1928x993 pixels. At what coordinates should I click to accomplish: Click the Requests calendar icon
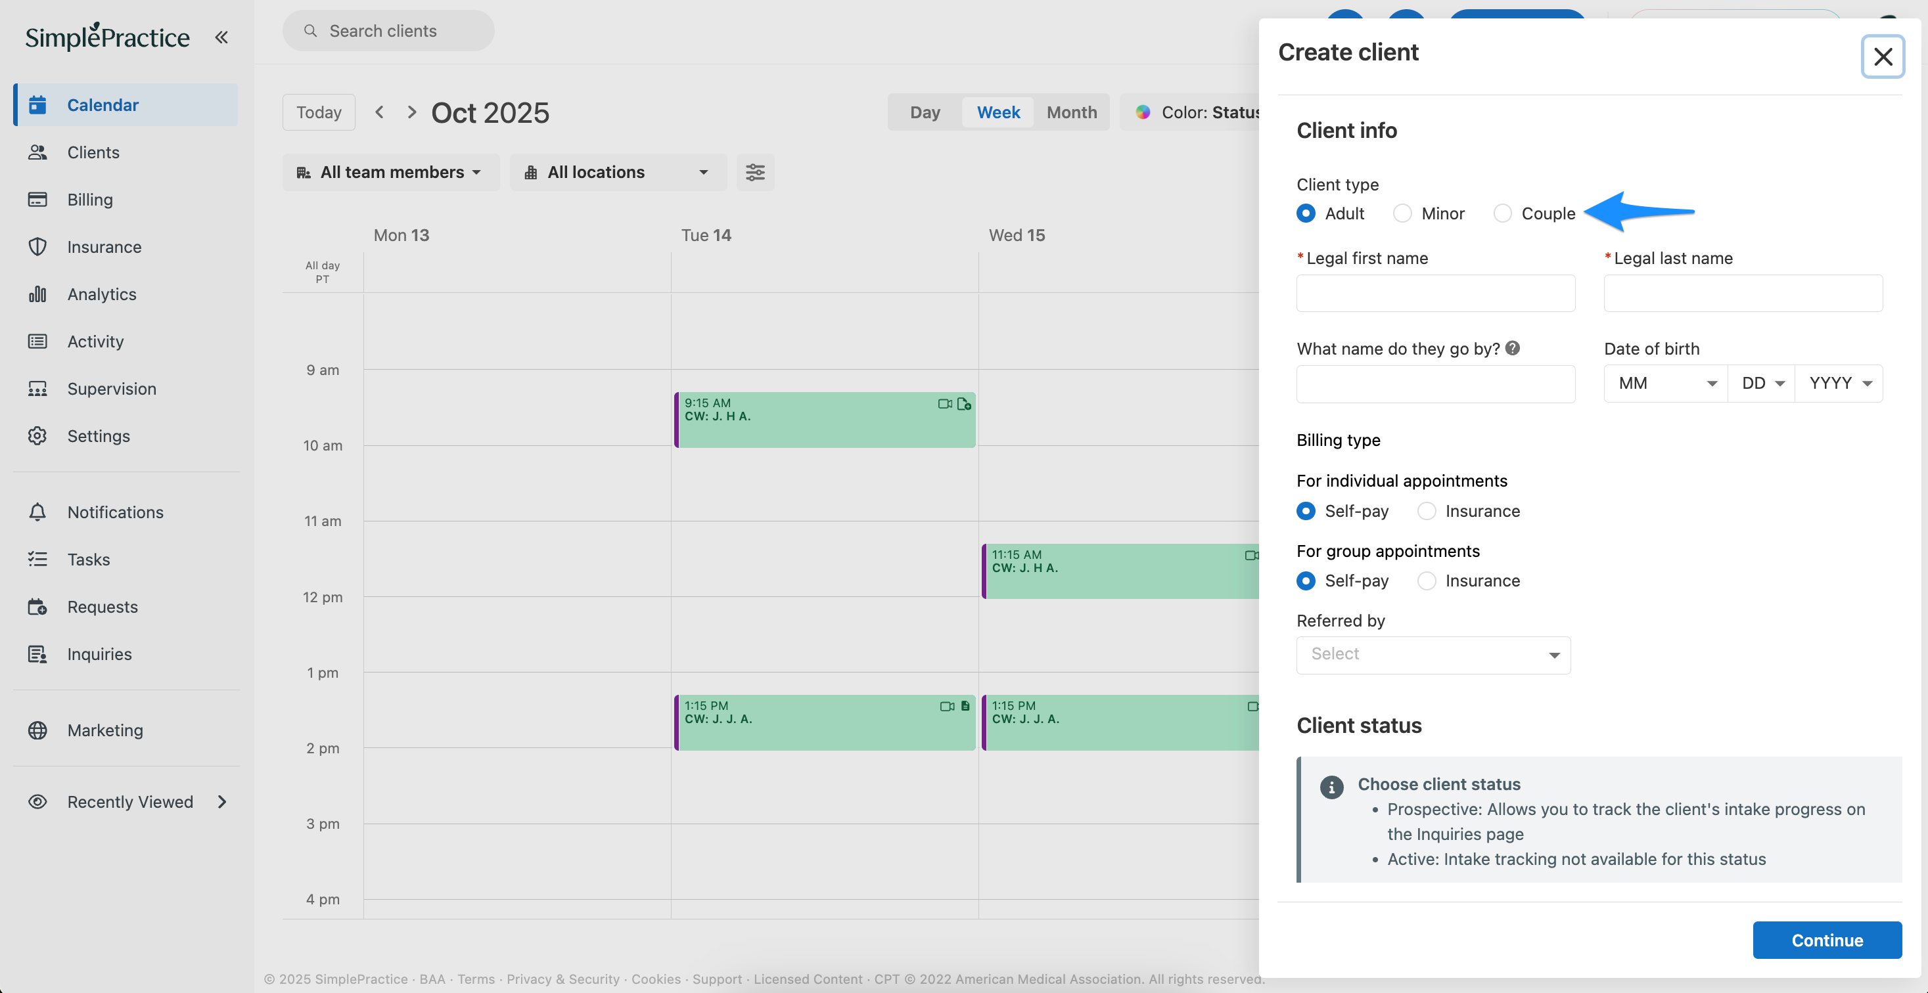[37, 606]
